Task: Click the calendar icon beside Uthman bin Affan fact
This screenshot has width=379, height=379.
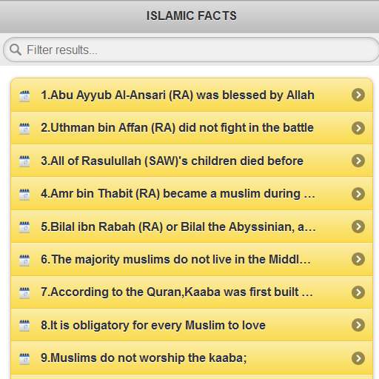Action: coord(24,129)
